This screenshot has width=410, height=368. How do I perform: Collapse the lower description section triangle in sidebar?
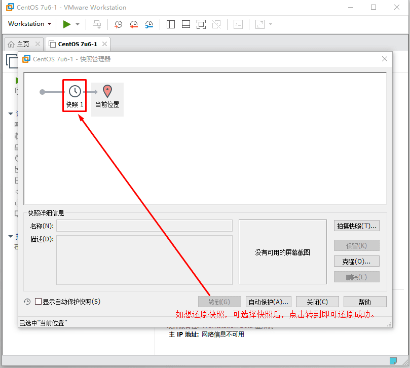11,236
